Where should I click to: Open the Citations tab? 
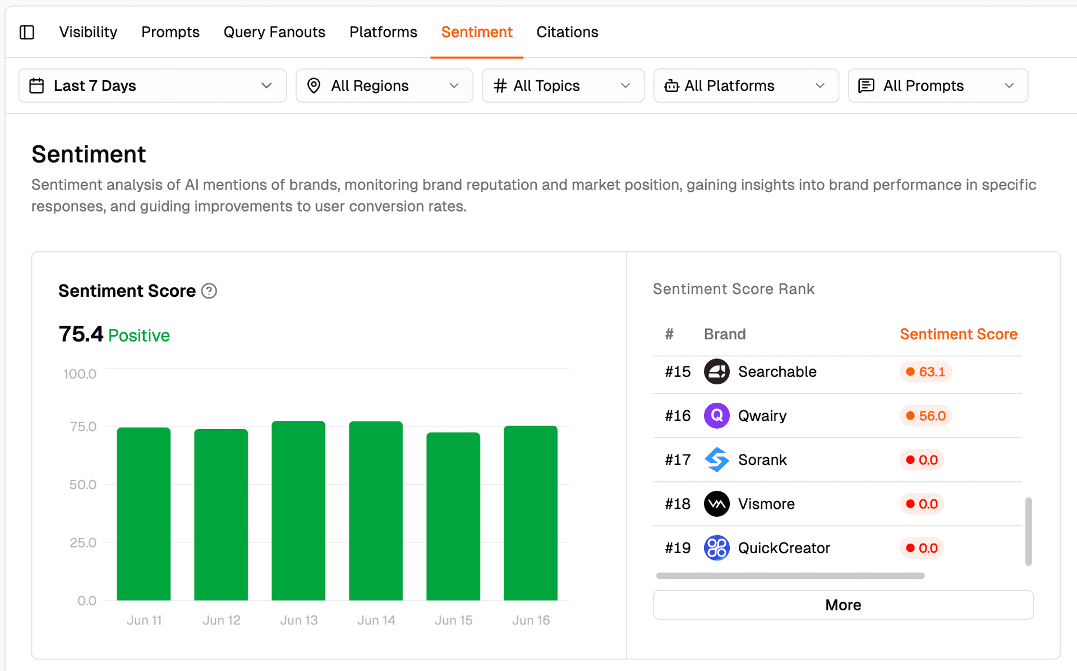tap(567, 32)
